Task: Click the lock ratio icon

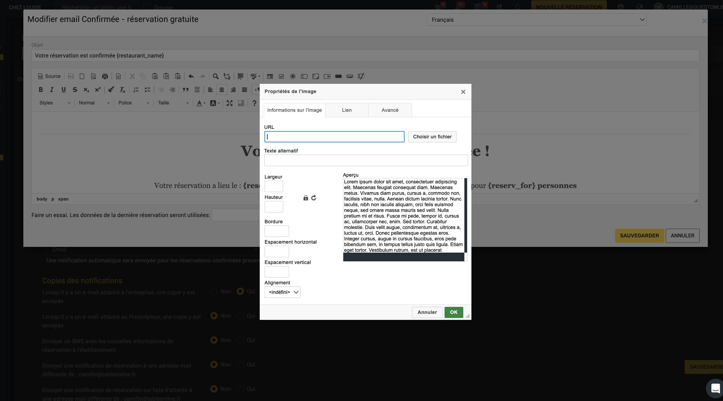Action: pyautogui.click(x=306, y=198)
